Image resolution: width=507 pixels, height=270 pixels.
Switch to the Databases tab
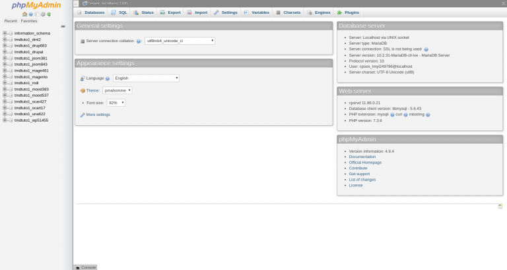pos(91,13)
